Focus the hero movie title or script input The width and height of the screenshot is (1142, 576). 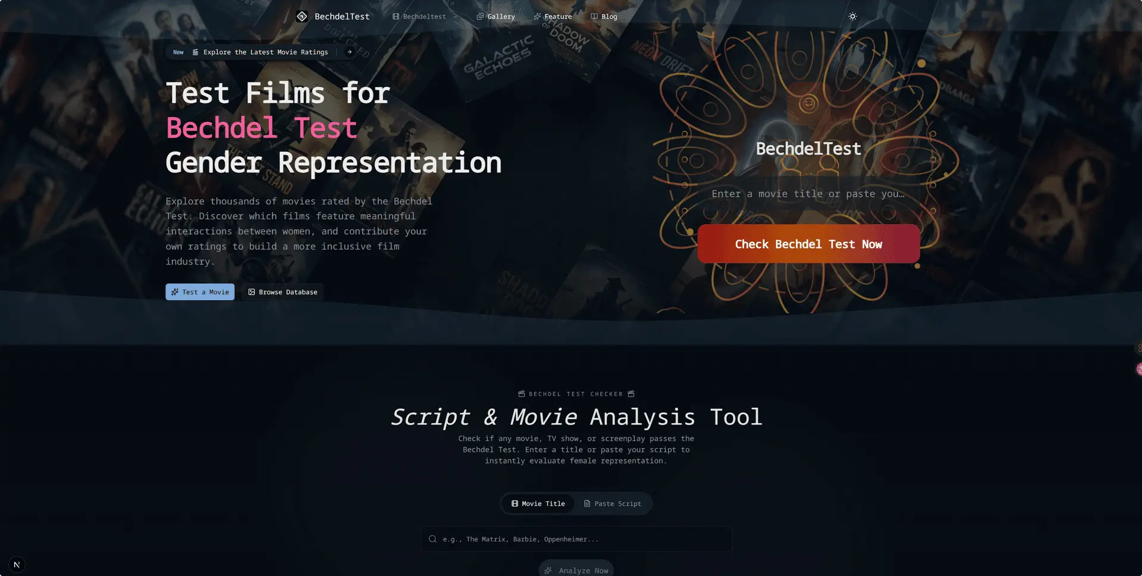808,194
